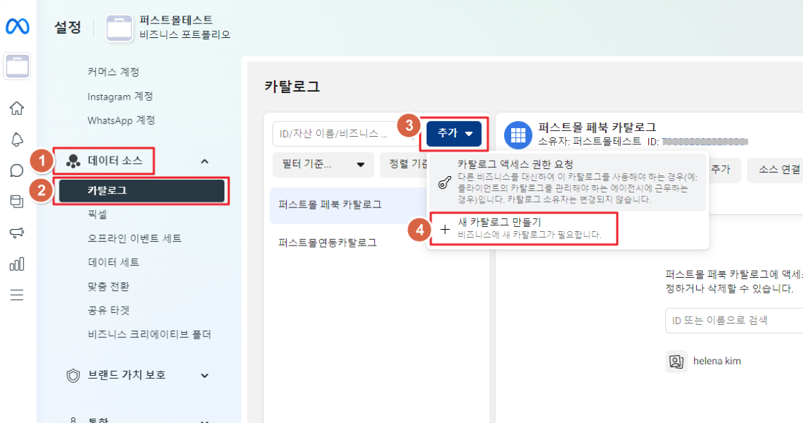Click the 소스 연결 button
The width and height of the screenshot is (803, 423).
775,170
